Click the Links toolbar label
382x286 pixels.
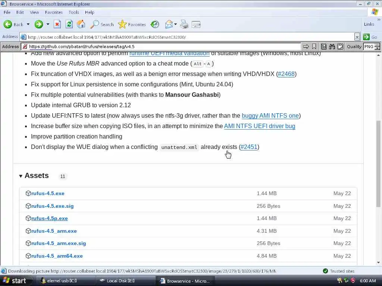coord(369,24)
